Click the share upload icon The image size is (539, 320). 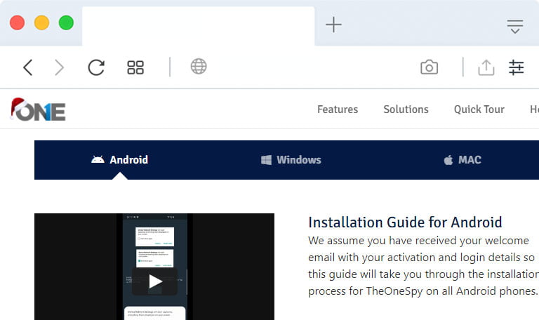486,67
